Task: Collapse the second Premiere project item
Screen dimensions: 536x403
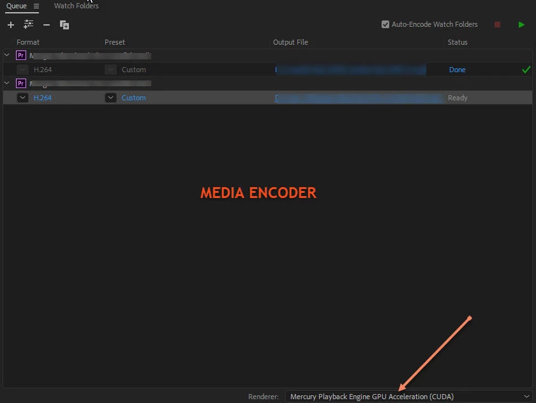Action: (x=6, y=83)
